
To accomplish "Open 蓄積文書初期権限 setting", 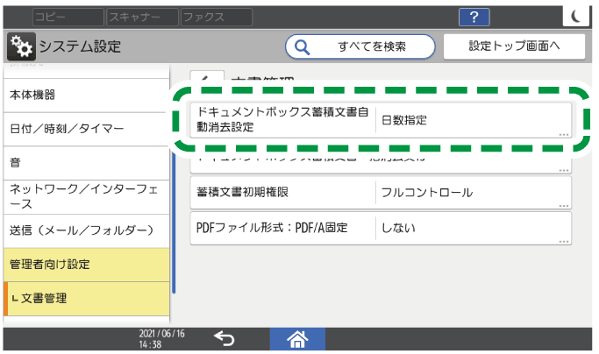I will click(x=381, y=193).
